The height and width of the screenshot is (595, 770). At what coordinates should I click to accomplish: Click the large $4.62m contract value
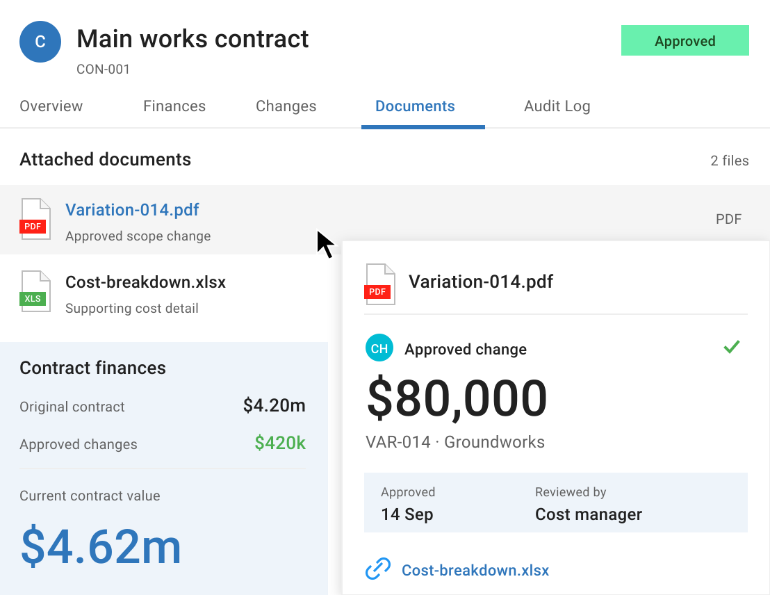[101, 546]
